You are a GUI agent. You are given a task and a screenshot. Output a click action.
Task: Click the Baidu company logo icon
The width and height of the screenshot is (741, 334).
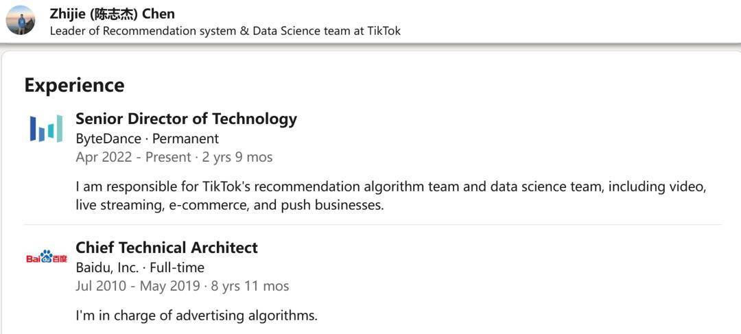coord(47,257)
